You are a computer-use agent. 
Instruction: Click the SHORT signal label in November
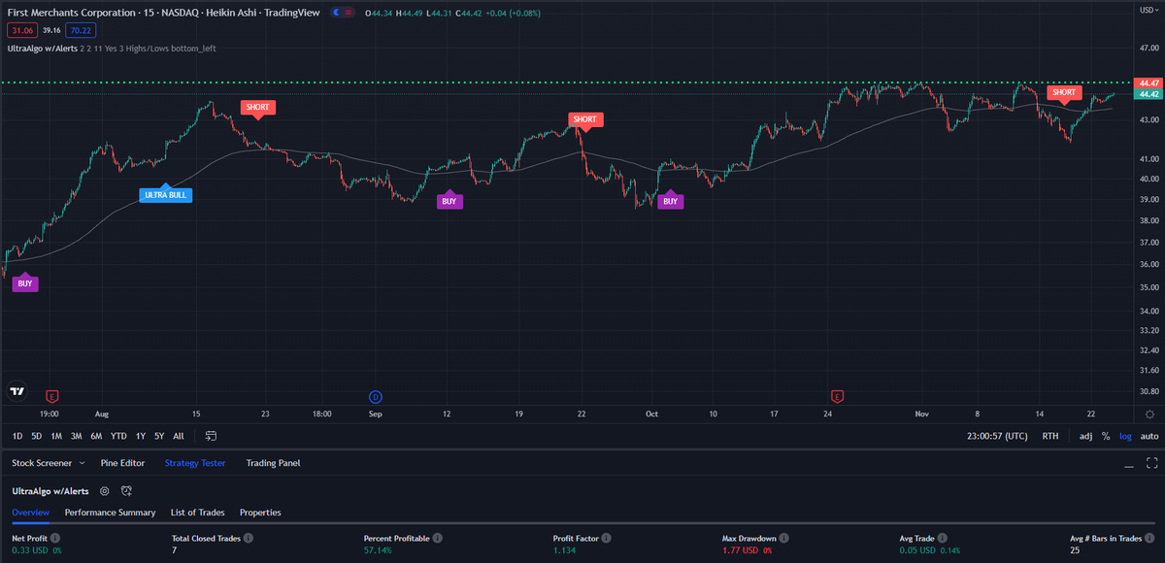coord(1063,92)
